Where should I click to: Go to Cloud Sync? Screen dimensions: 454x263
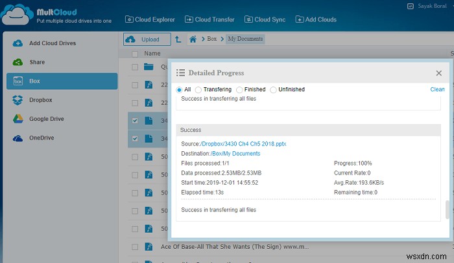coord(265,19)
